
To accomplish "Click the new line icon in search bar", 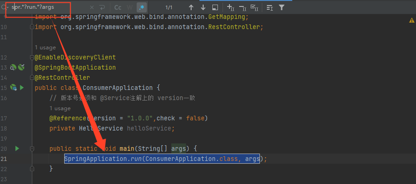I will 102,8.
